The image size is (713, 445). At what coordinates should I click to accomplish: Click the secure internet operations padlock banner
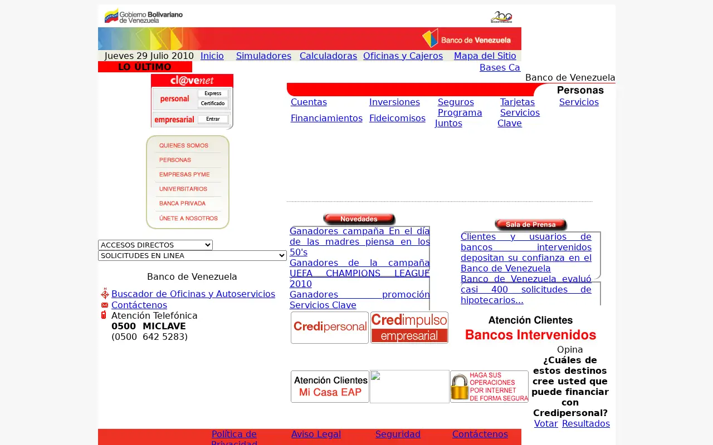[489, 387]
